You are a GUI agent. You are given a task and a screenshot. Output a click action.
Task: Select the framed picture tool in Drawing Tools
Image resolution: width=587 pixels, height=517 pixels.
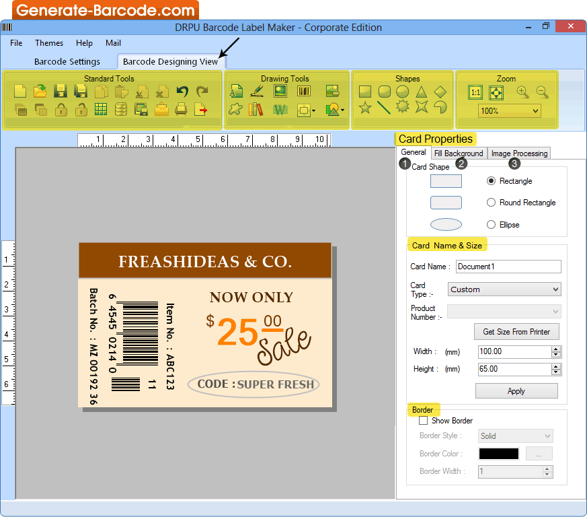coord(280,91)
